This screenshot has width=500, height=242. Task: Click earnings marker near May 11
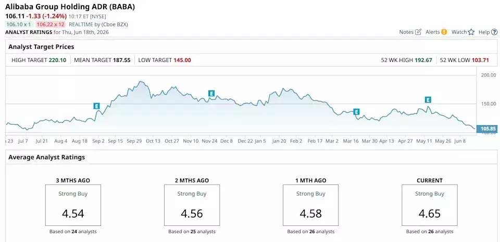pos(428,100)
